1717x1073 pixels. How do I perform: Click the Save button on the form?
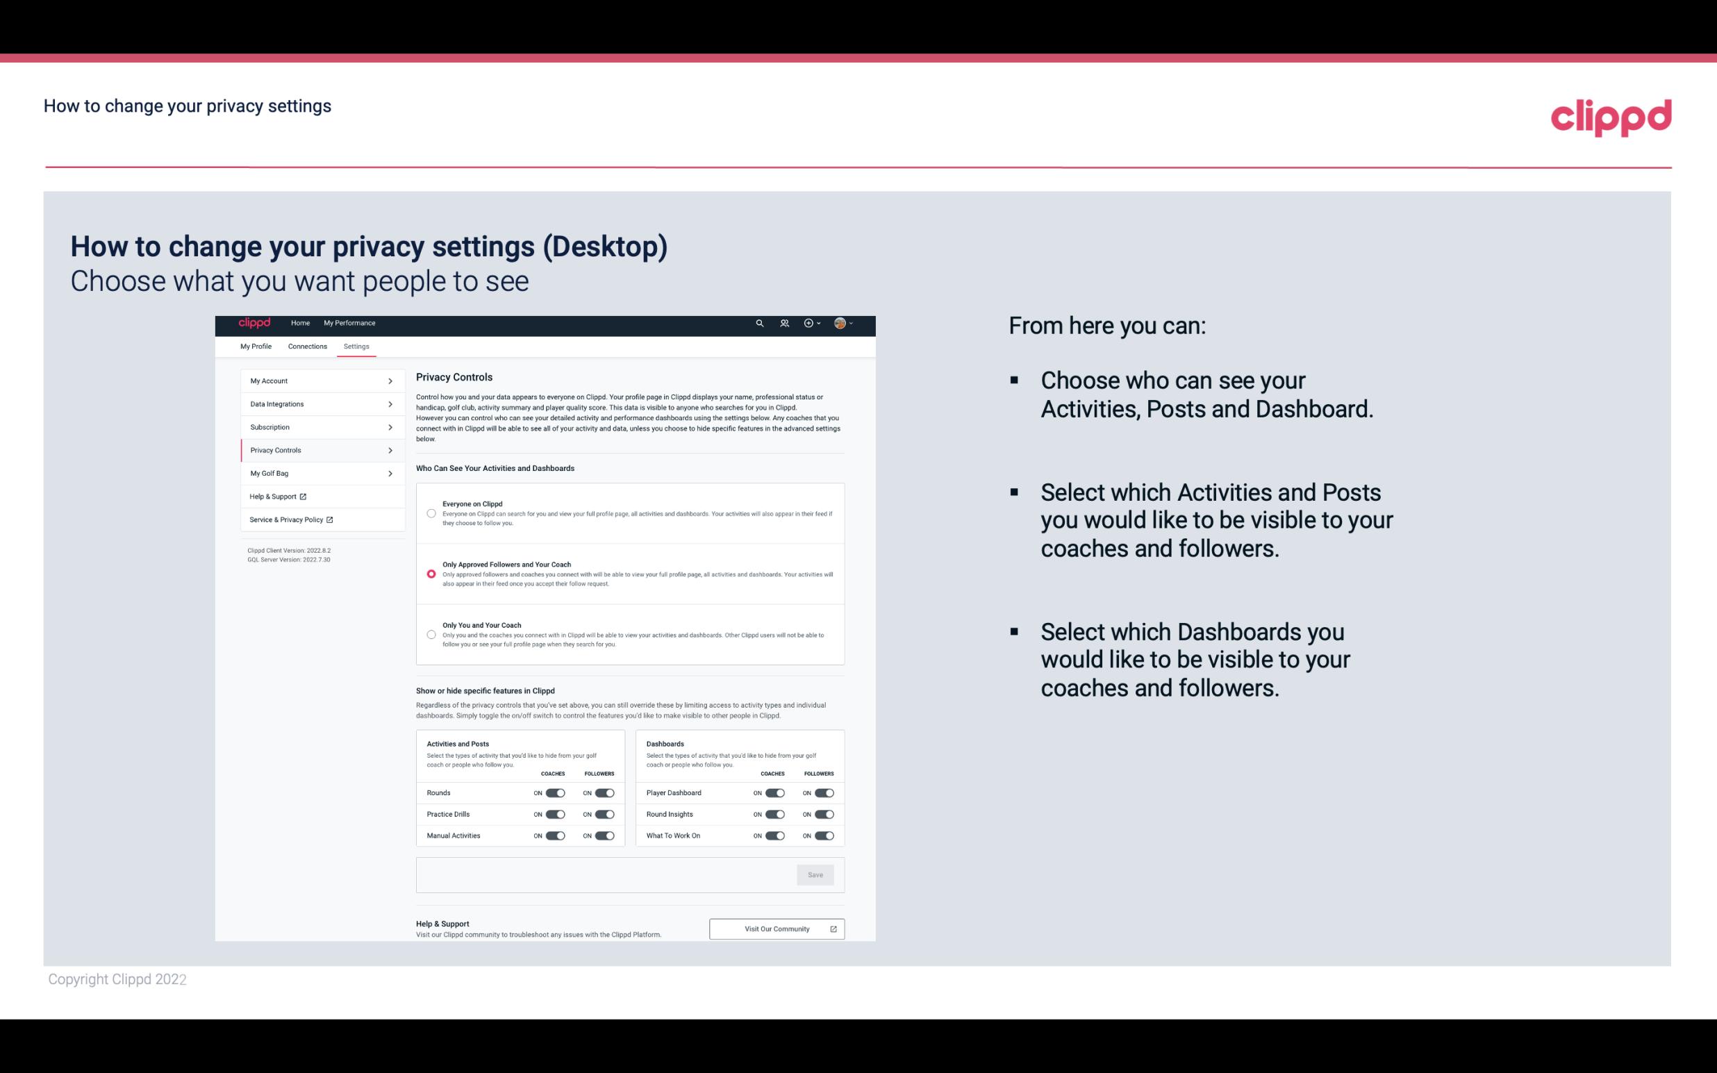point(816,874)
